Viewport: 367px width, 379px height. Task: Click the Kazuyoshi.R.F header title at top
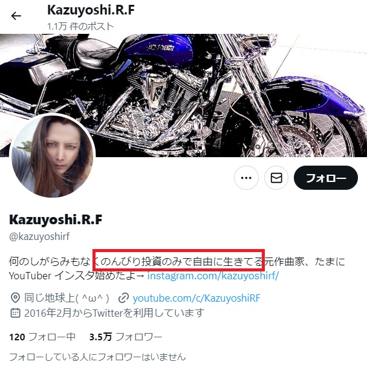tap(91, 10)
